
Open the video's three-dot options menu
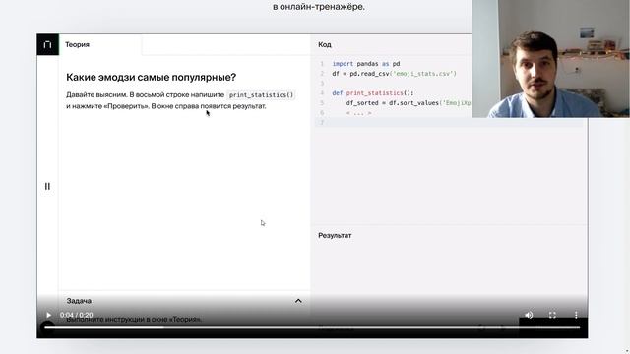[576, 315]
